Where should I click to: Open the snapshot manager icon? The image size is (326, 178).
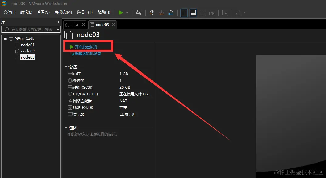click(x=171, y=13)
